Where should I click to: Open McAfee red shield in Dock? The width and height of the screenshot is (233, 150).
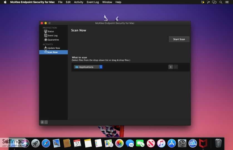click(203, 143)
